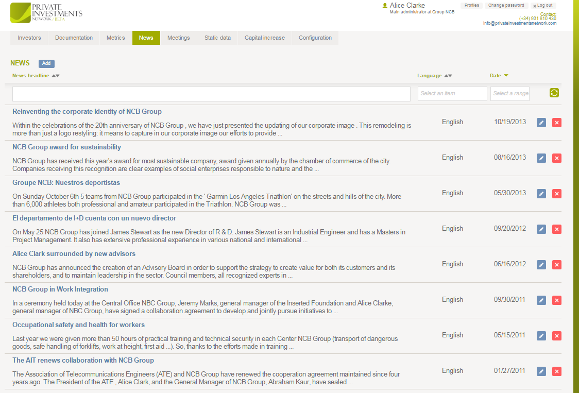Edit the 'Occupational safety and health' news item
Image resolution: width=579 pixels, height=393 pixels.
coord(541,336)
